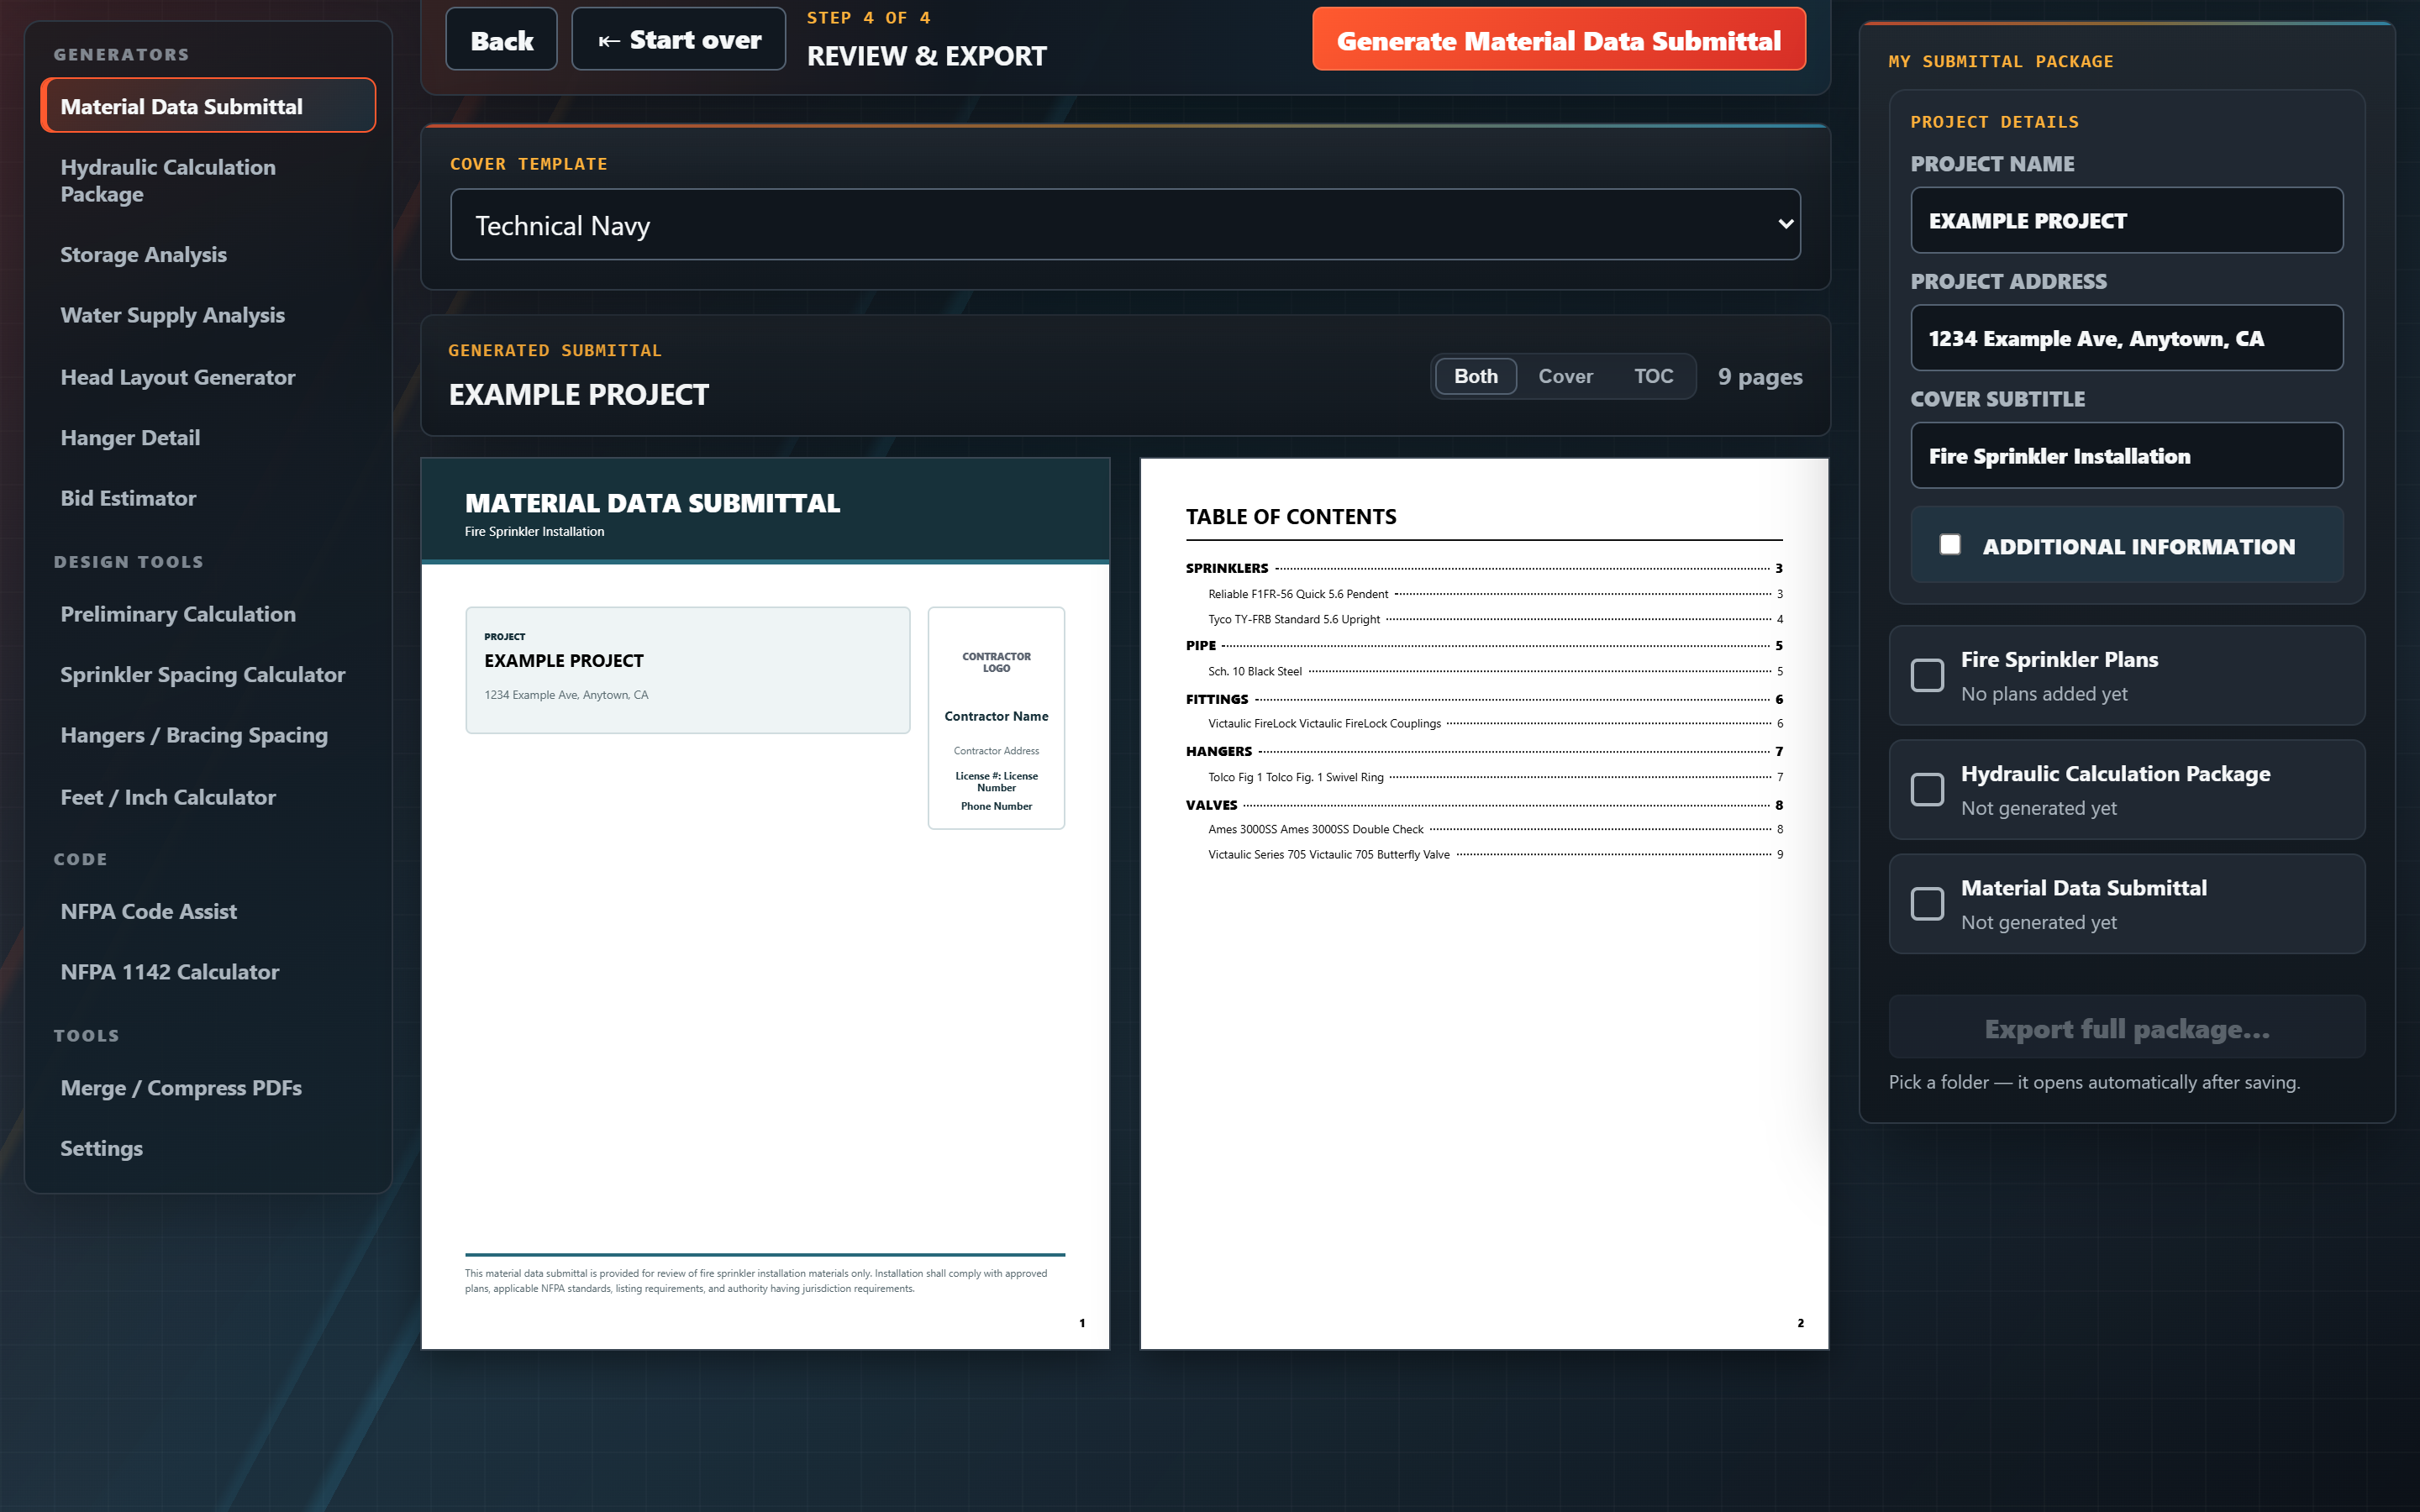
Task: Select Hangers / Bracing Spacing tool
Action: [208, 735]
